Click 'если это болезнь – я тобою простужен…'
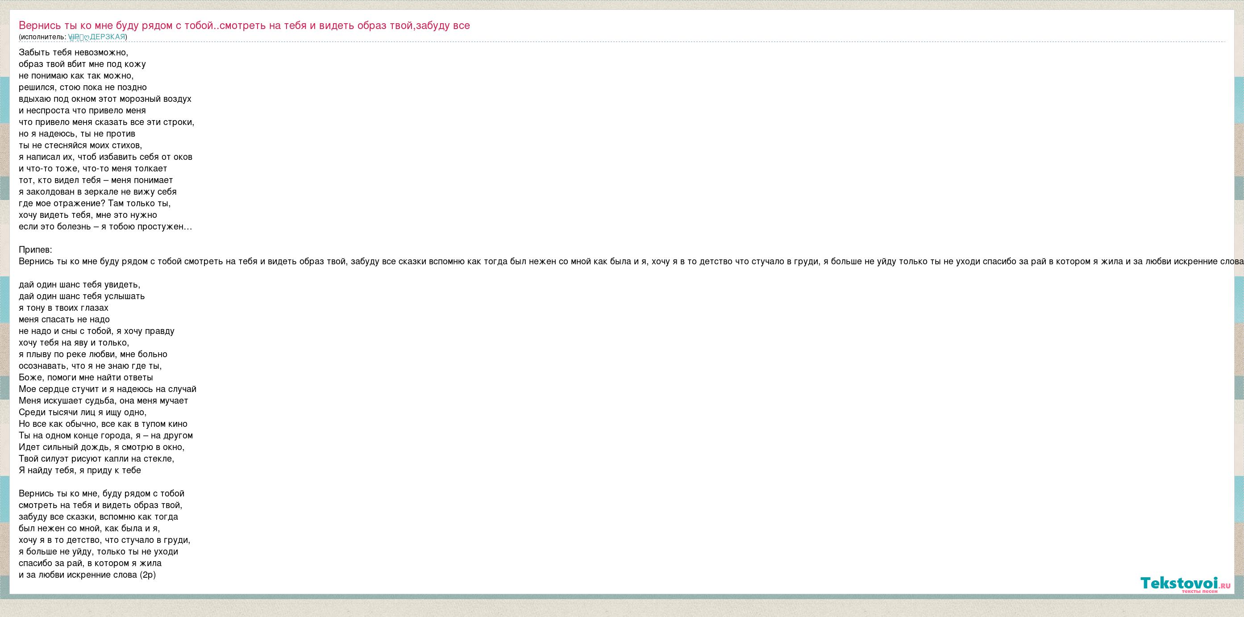Viewport: 1244px width, 617px height. 105,227
